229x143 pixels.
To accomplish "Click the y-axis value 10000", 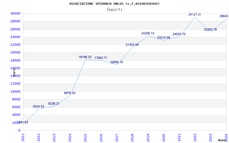I will pyautogui.click(x=15, y=92).
